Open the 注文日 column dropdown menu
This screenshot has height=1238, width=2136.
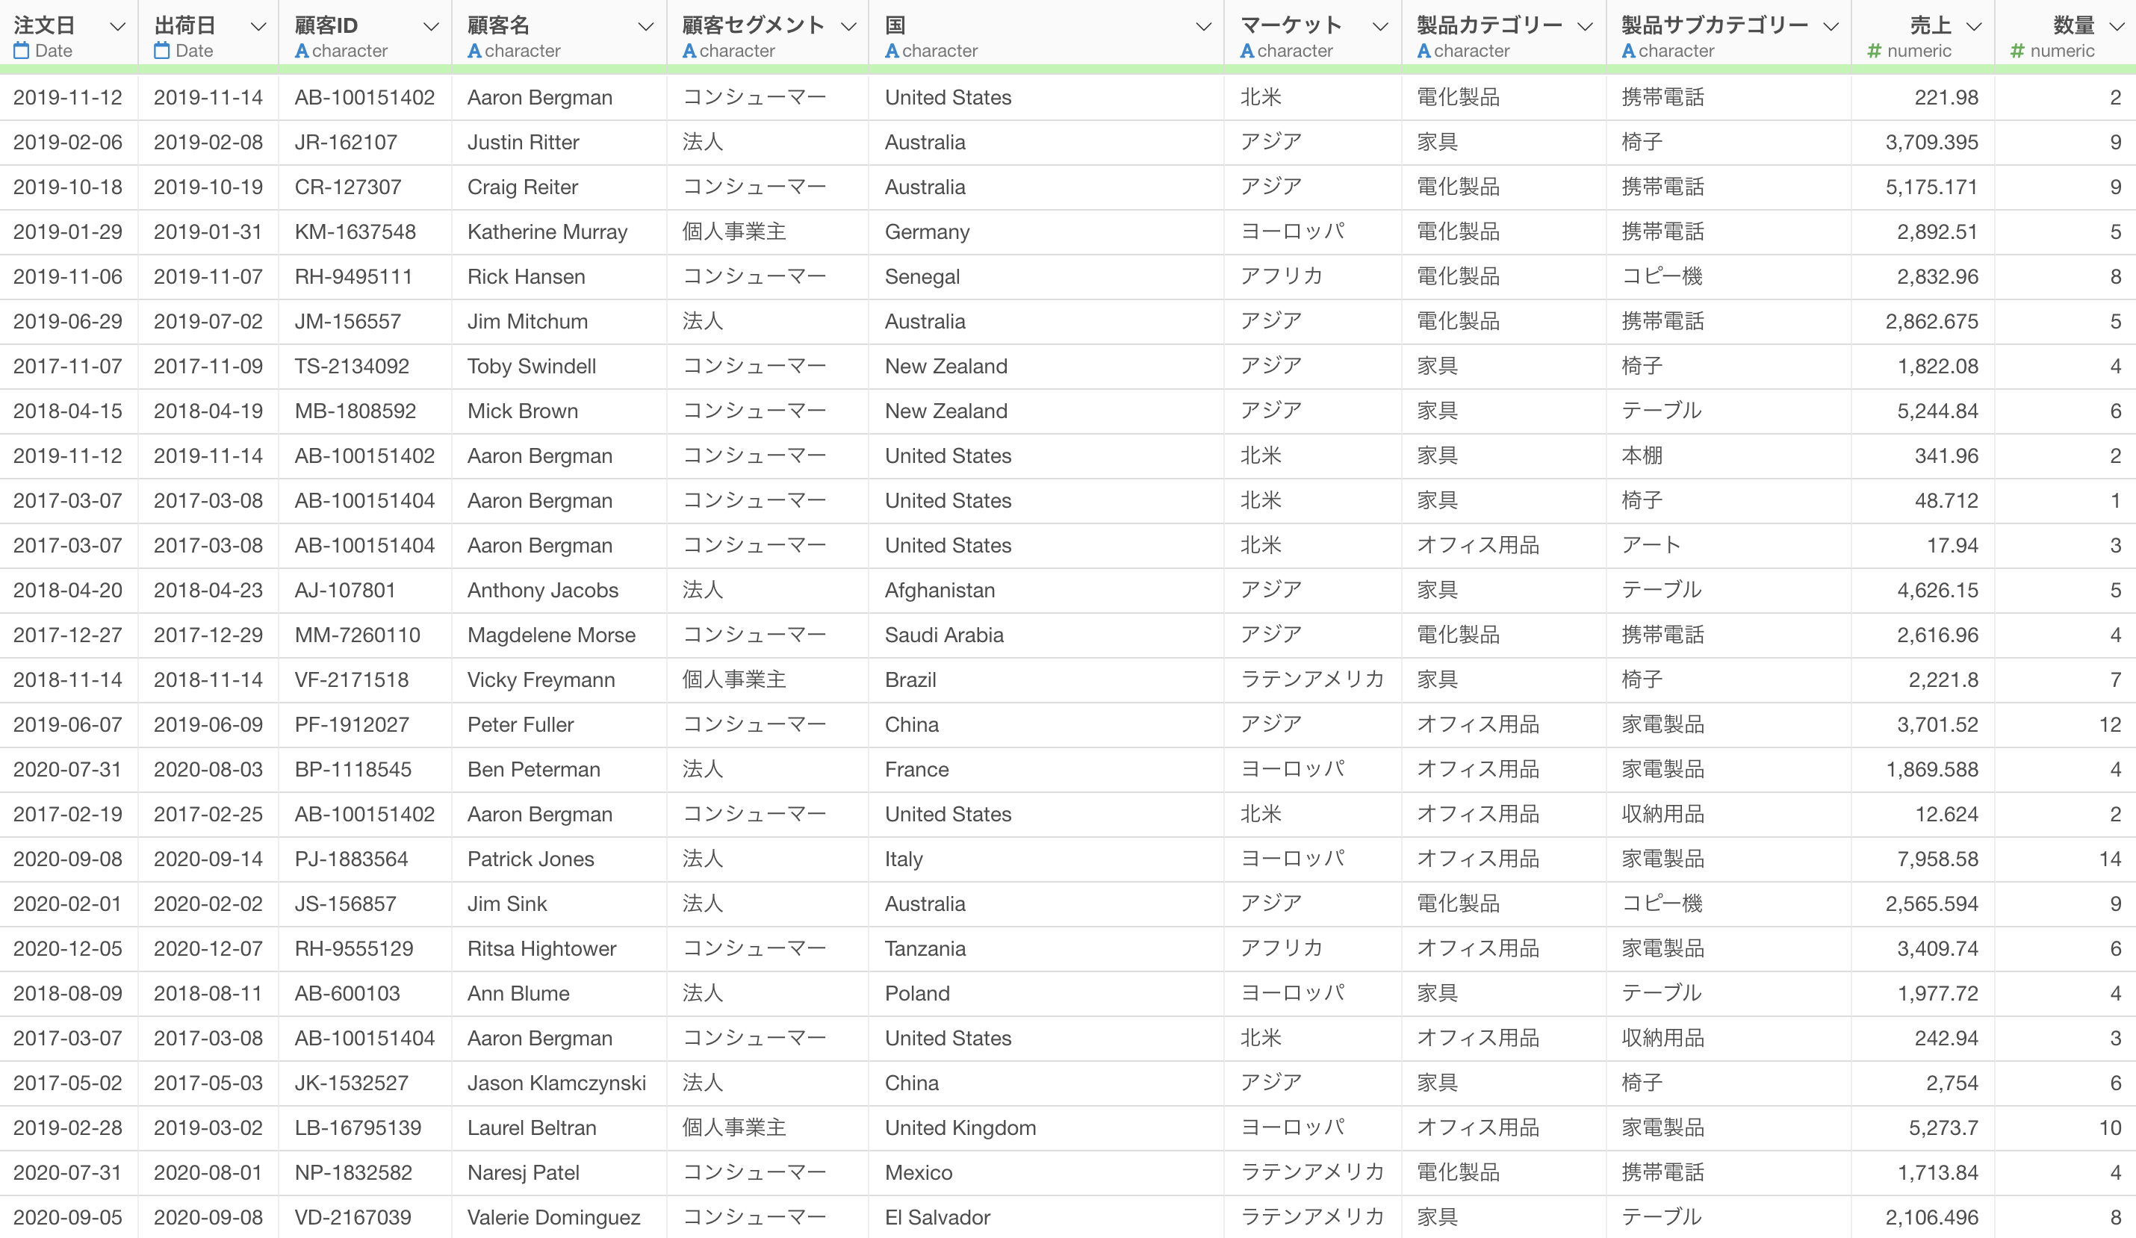pyautogui.click(x=118, y=27)
